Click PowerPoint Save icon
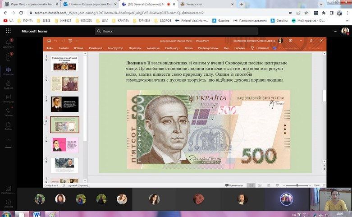The height and width of the screenshot is (217, 352). 49,41
